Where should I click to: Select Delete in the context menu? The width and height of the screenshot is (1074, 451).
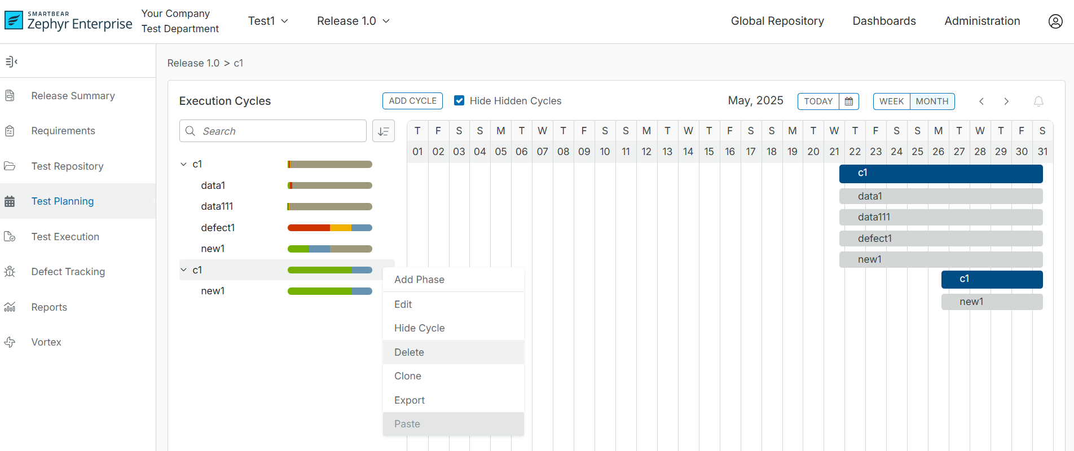pos(409,352)
